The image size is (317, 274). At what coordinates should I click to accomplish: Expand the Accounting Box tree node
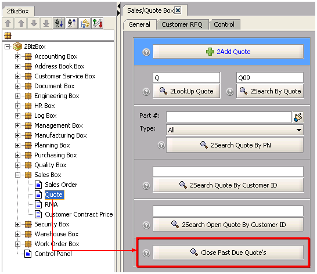pos(17,56)
